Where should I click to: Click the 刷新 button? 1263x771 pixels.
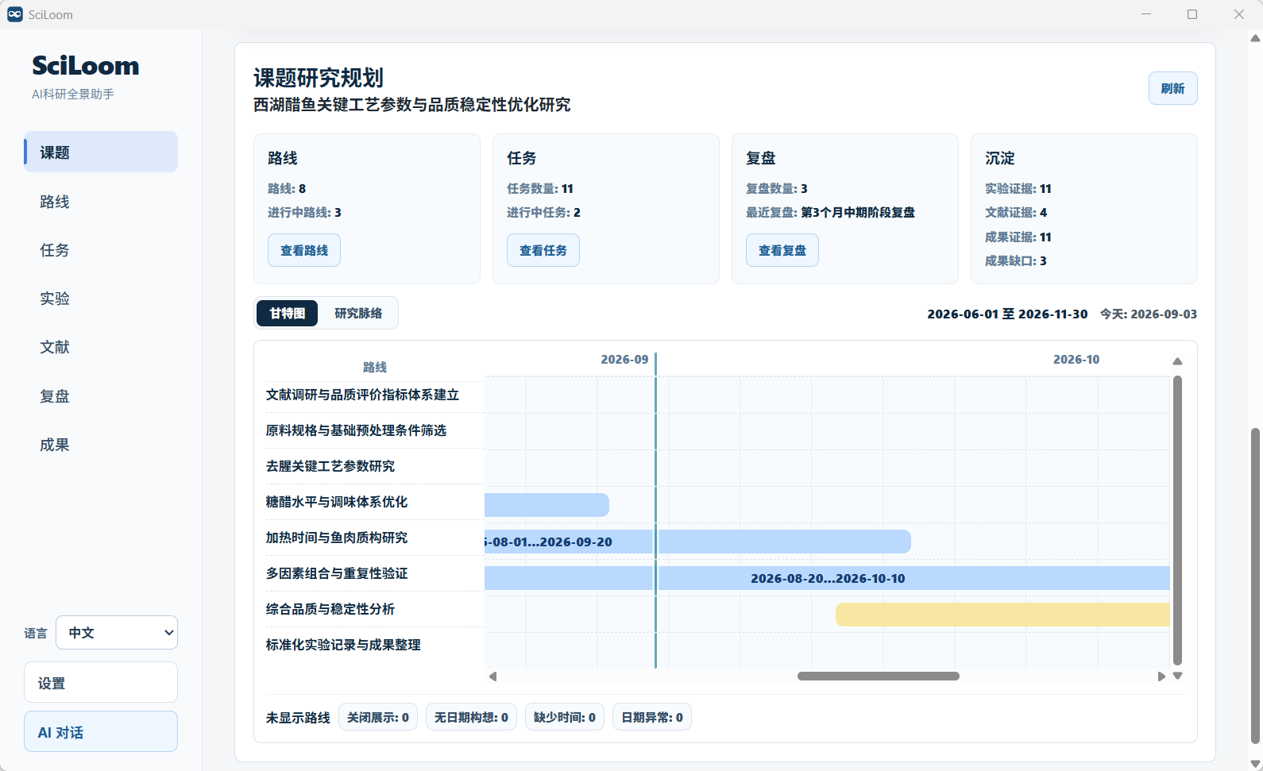click(x=1172, y=88)
